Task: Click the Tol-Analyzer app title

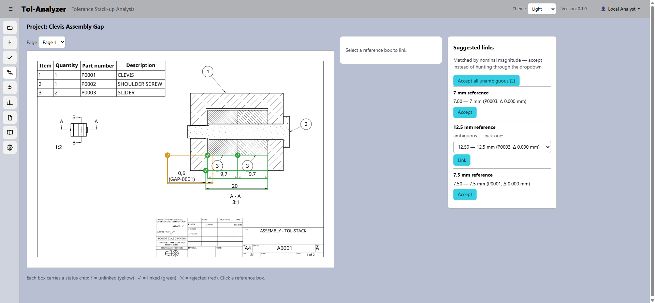Action: click(44, 9)
